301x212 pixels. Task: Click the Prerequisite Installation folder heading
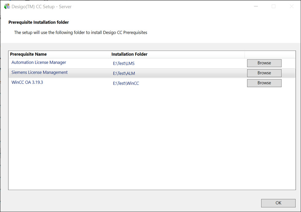pyautogui.click(x=39, y=22)
